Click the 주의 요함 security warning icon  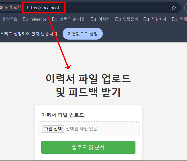(1, 8)
